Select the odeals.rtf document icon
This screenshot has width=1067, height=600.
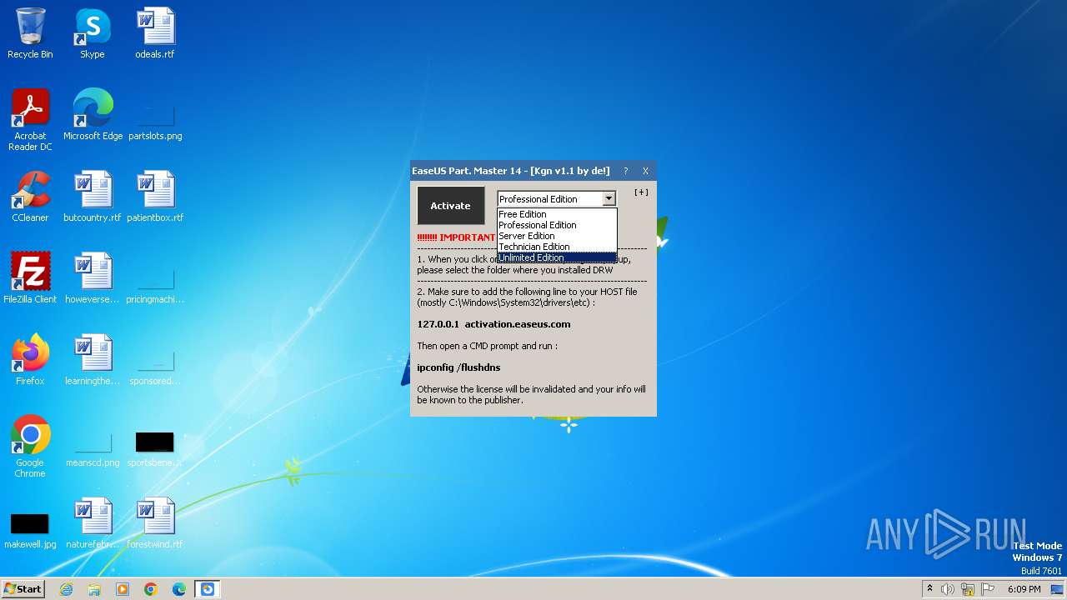click(155, 33)
